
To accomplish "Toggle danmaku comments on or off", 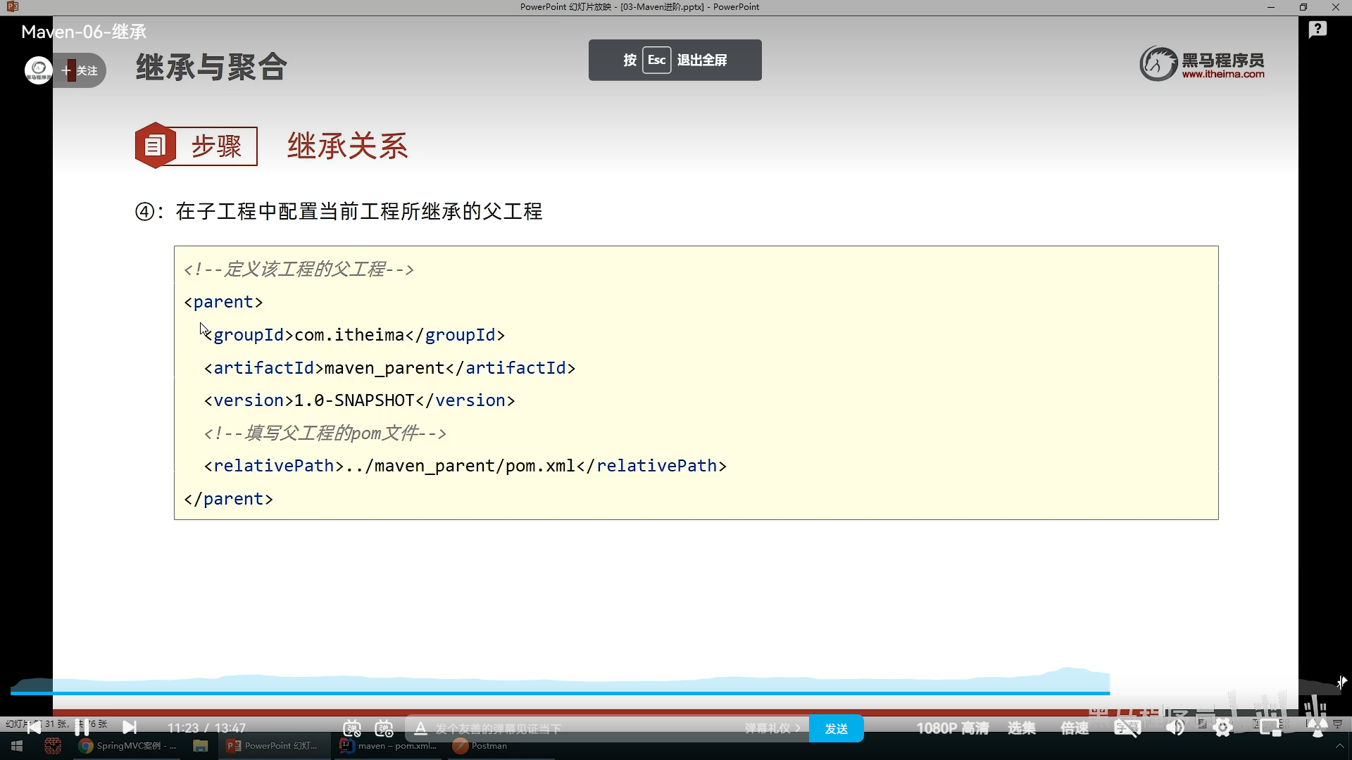I will coord(351,728).
